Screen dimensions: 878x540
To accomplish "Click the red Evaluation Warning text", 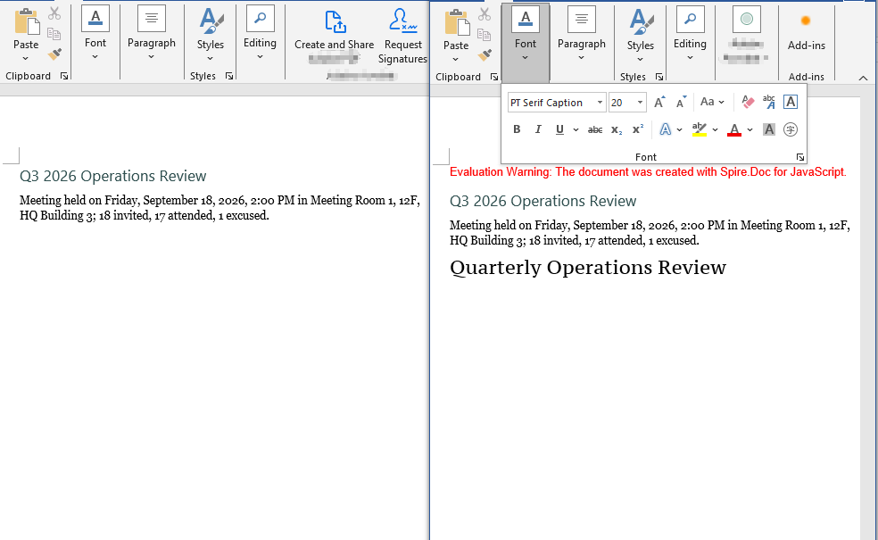I will click(x=648, y=172).
